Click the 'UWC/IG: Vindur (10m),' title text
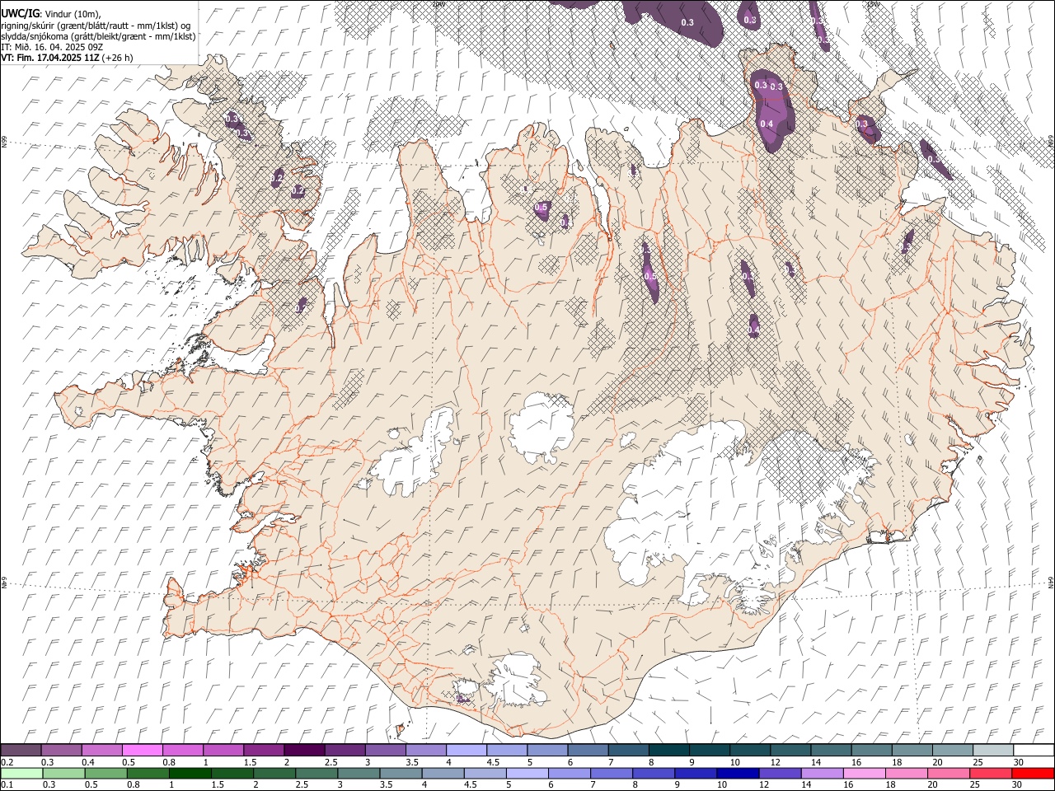The width and height of the screenshot is (1055, 791). pos(51,14)
